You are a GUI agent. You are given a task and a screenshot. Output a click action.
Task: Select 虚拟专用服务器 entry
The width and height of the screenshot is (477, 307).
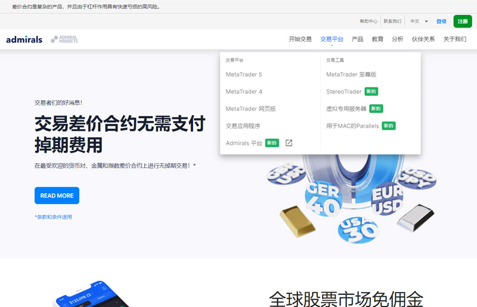tap(346, 108)
